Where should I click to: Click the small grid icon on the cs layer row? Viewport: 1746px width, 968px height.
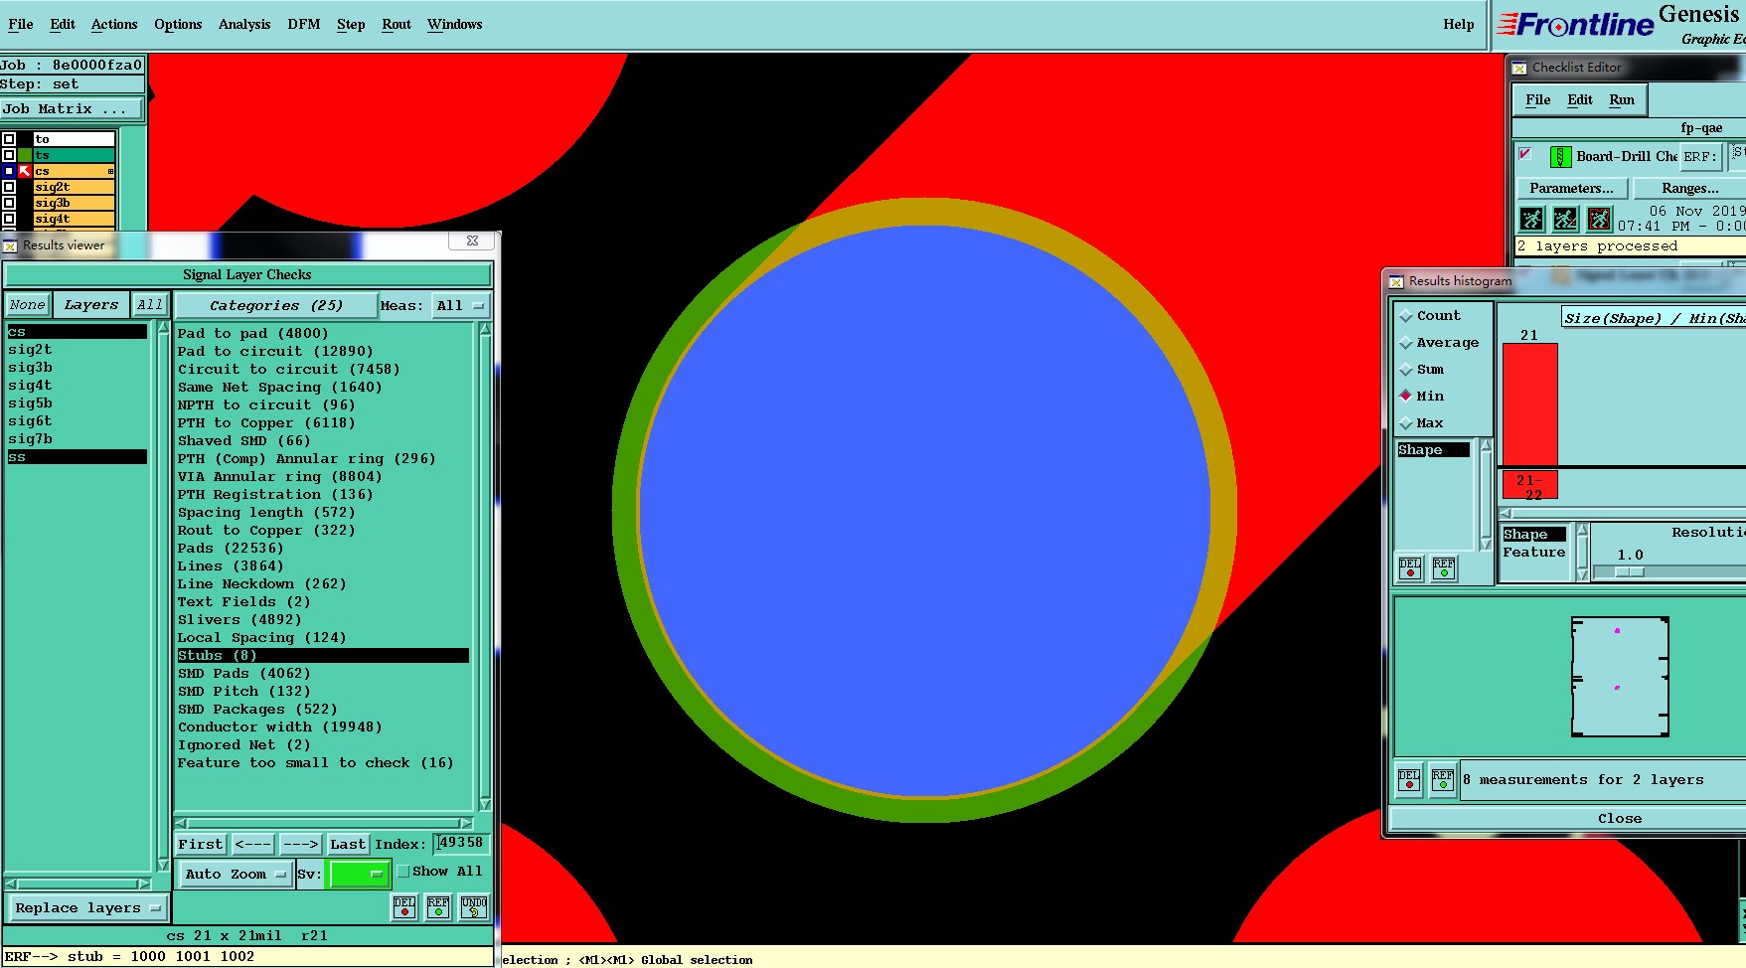(x=110, y=171)
